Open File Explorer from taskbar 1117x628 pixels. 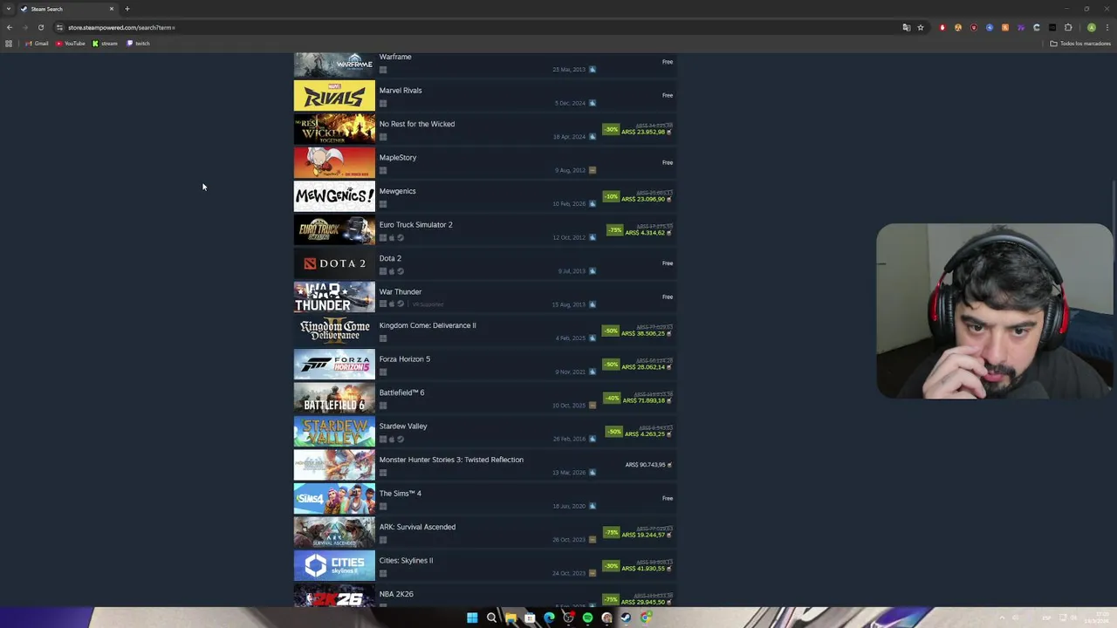(511, 618)
